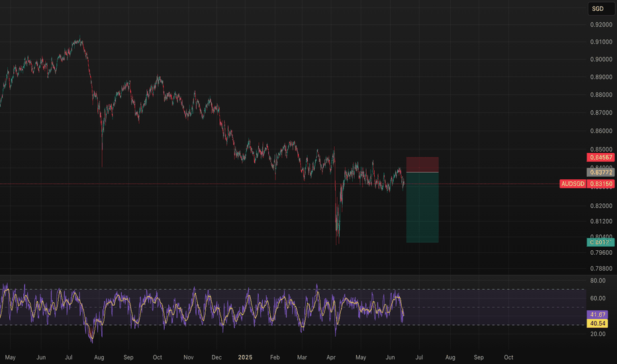Click the 0.92000 price scale label
The width and height of the screenshot is (617, 364).
(x=601, y=24)
